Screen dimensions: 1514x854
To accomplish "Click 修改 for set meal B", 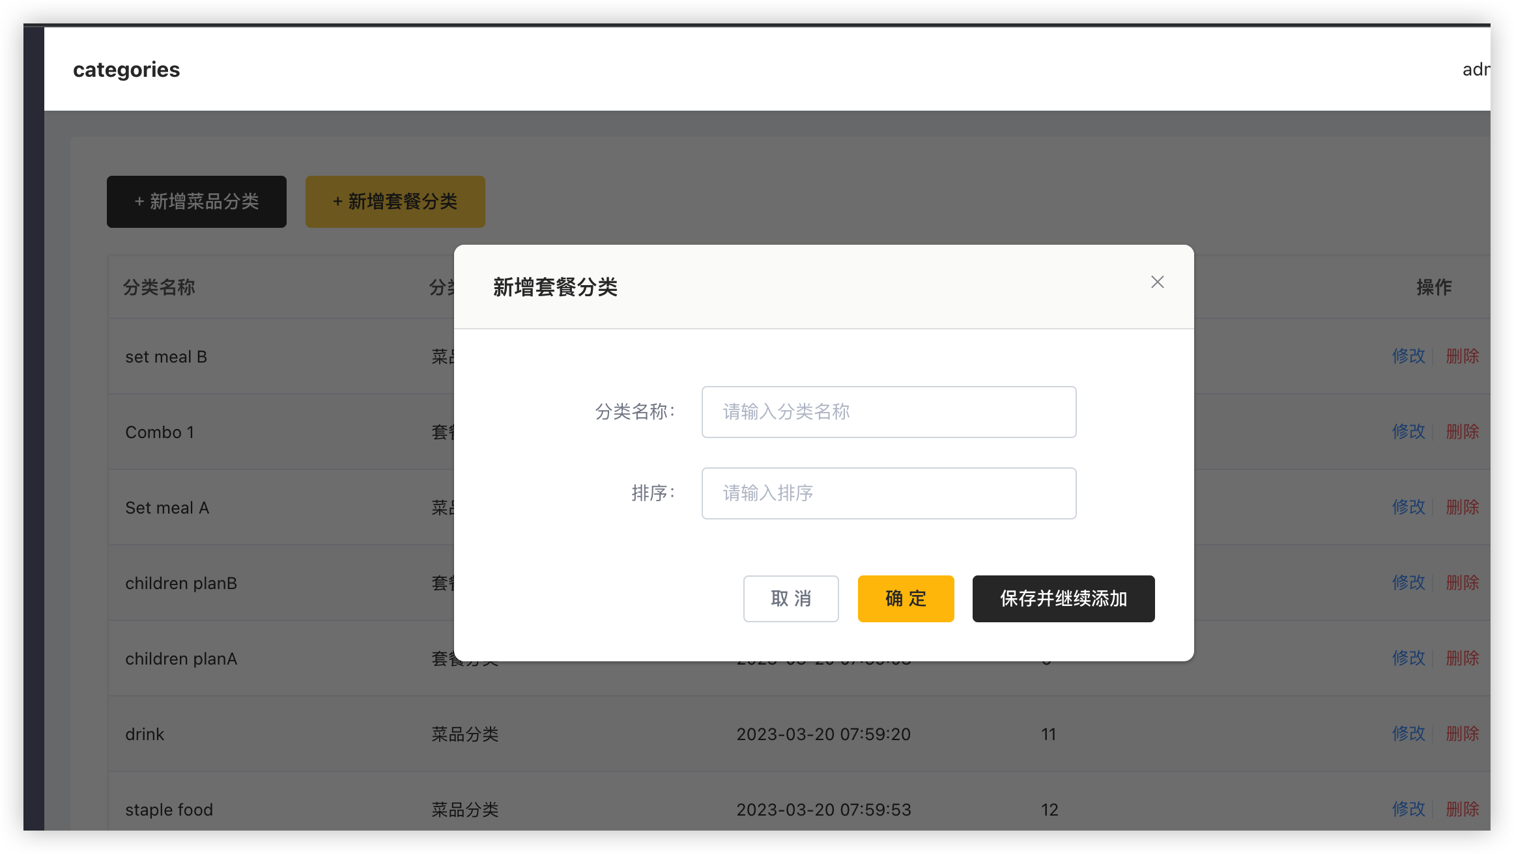I will point(1408,356).
